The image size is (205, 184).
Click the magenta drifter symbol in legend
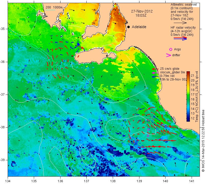click(x=169, y=55)
